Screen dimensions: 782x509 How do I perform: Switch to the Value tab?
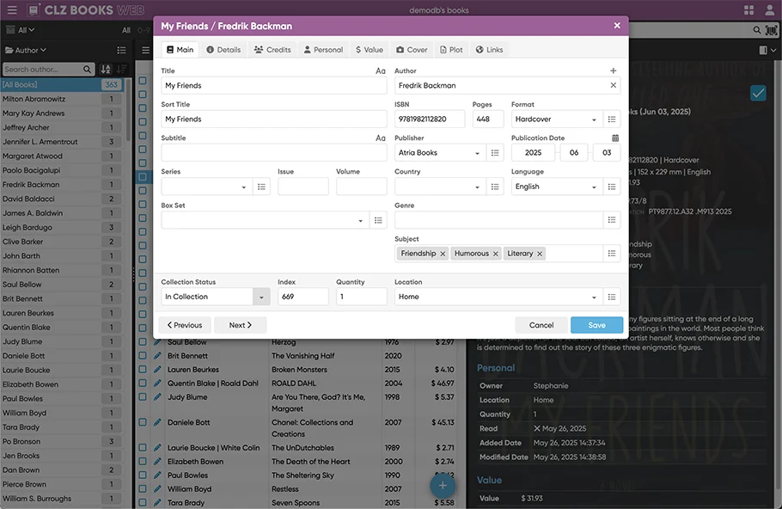point(370,50)
